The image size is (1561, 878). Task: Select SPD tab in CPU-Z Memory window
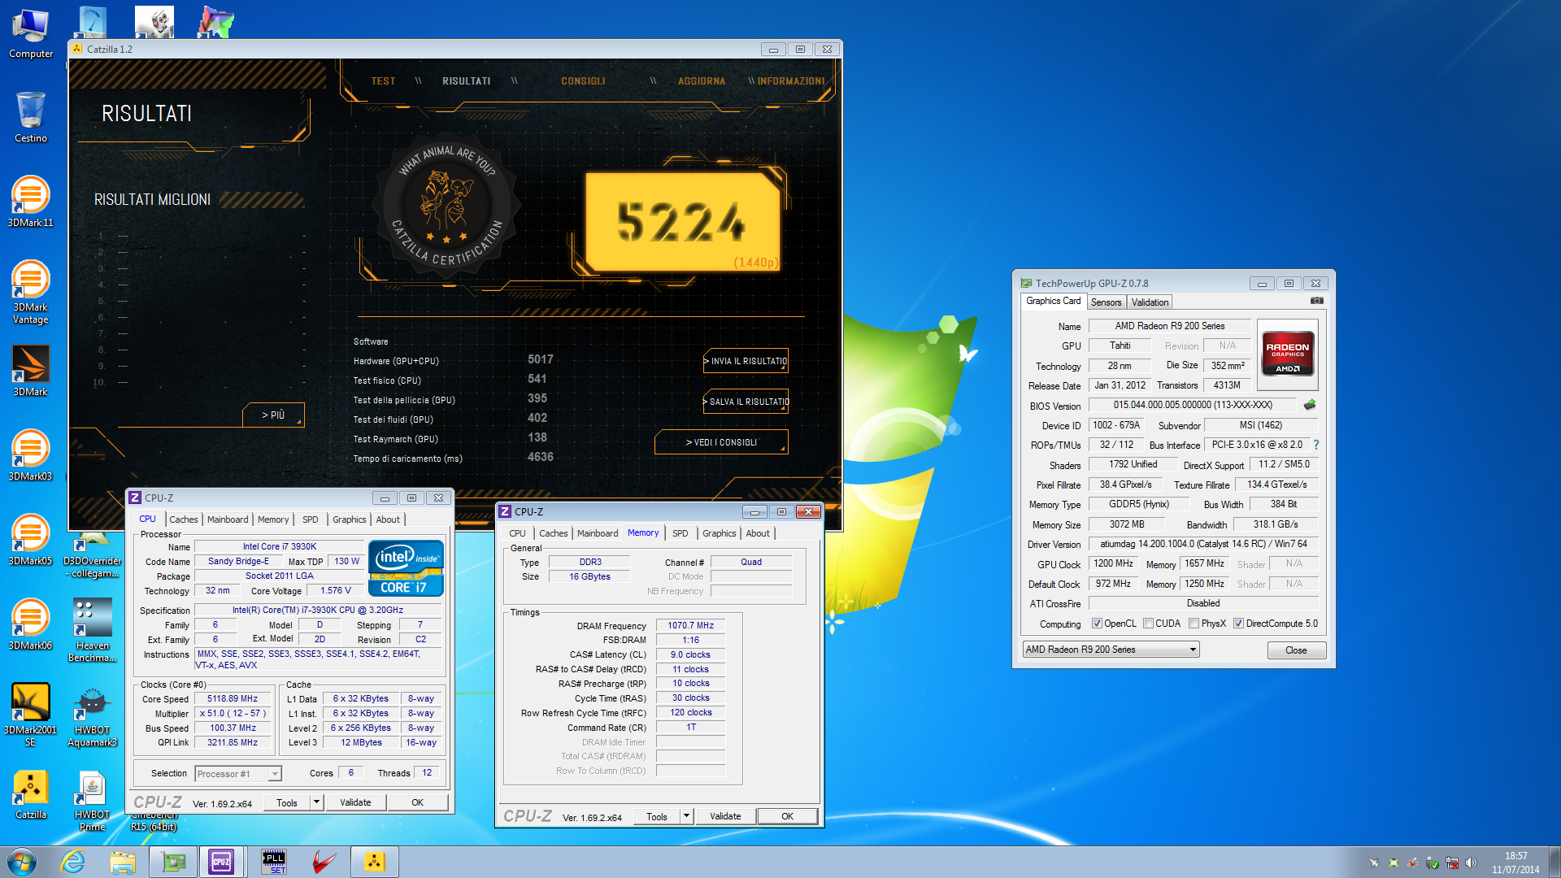point(680,533)
